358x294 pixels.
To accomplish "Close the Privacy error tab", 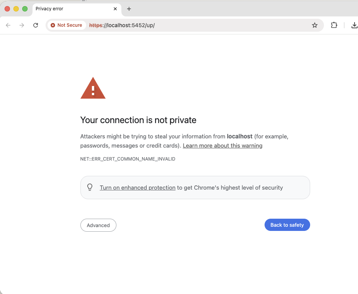I will click(115, 9).
